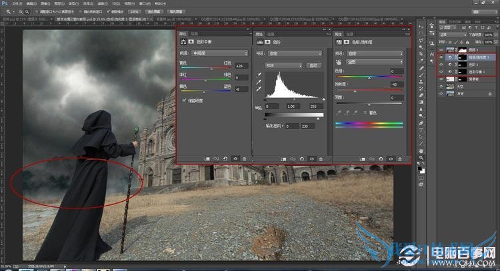Open the Tone dropdown in Color Balance

point(219,53)
